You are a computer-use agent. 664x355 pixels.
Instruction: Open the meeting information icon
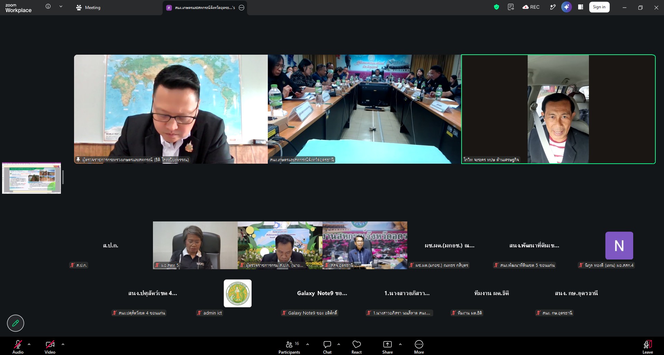(x=48, y=6)
